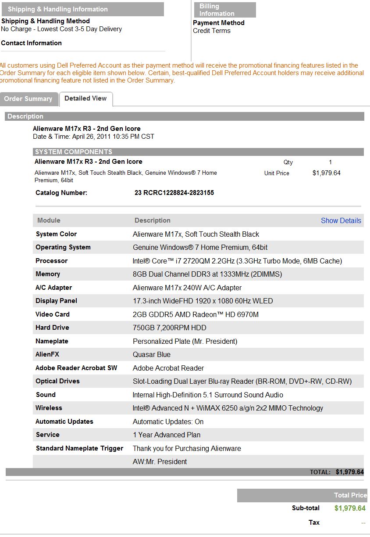This screenshot has width=370, height=537.
Task: Select "Genuine Windows® 7 Home Premium, 64bit" in Operating System row
Action: (200, 248)
